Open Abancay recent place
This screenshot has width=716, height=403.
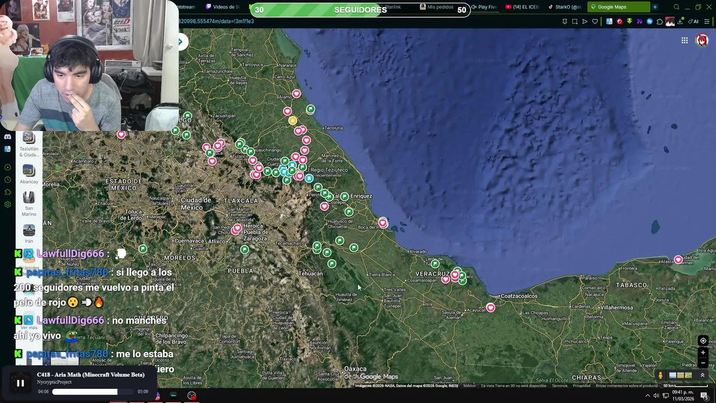coord(29,174)
